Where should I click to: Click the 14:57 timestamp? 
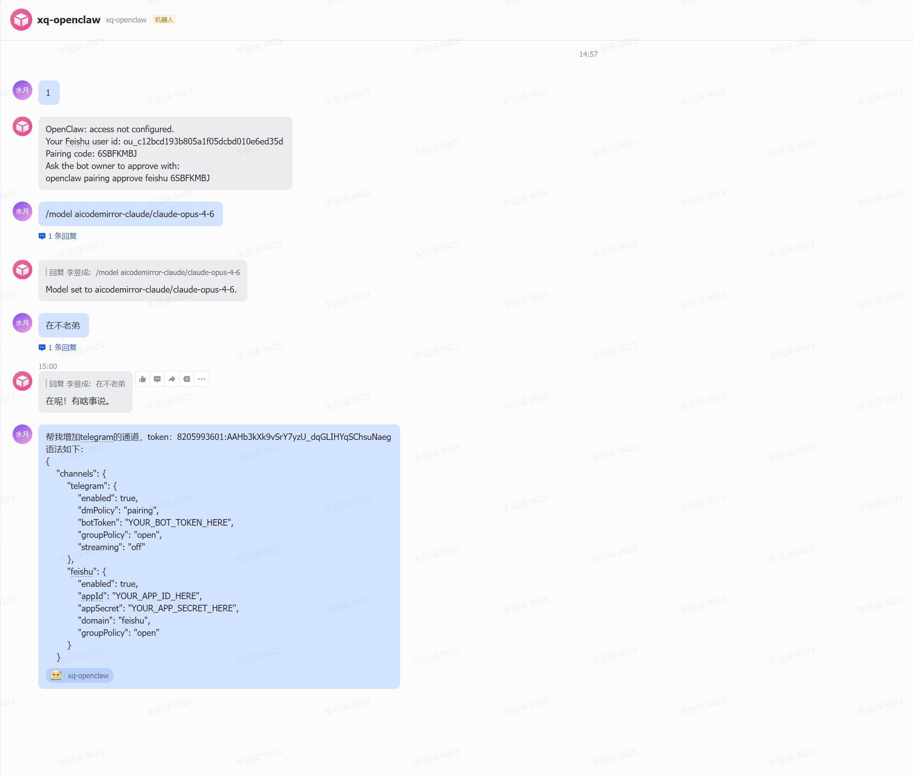(x=588, y=54)
